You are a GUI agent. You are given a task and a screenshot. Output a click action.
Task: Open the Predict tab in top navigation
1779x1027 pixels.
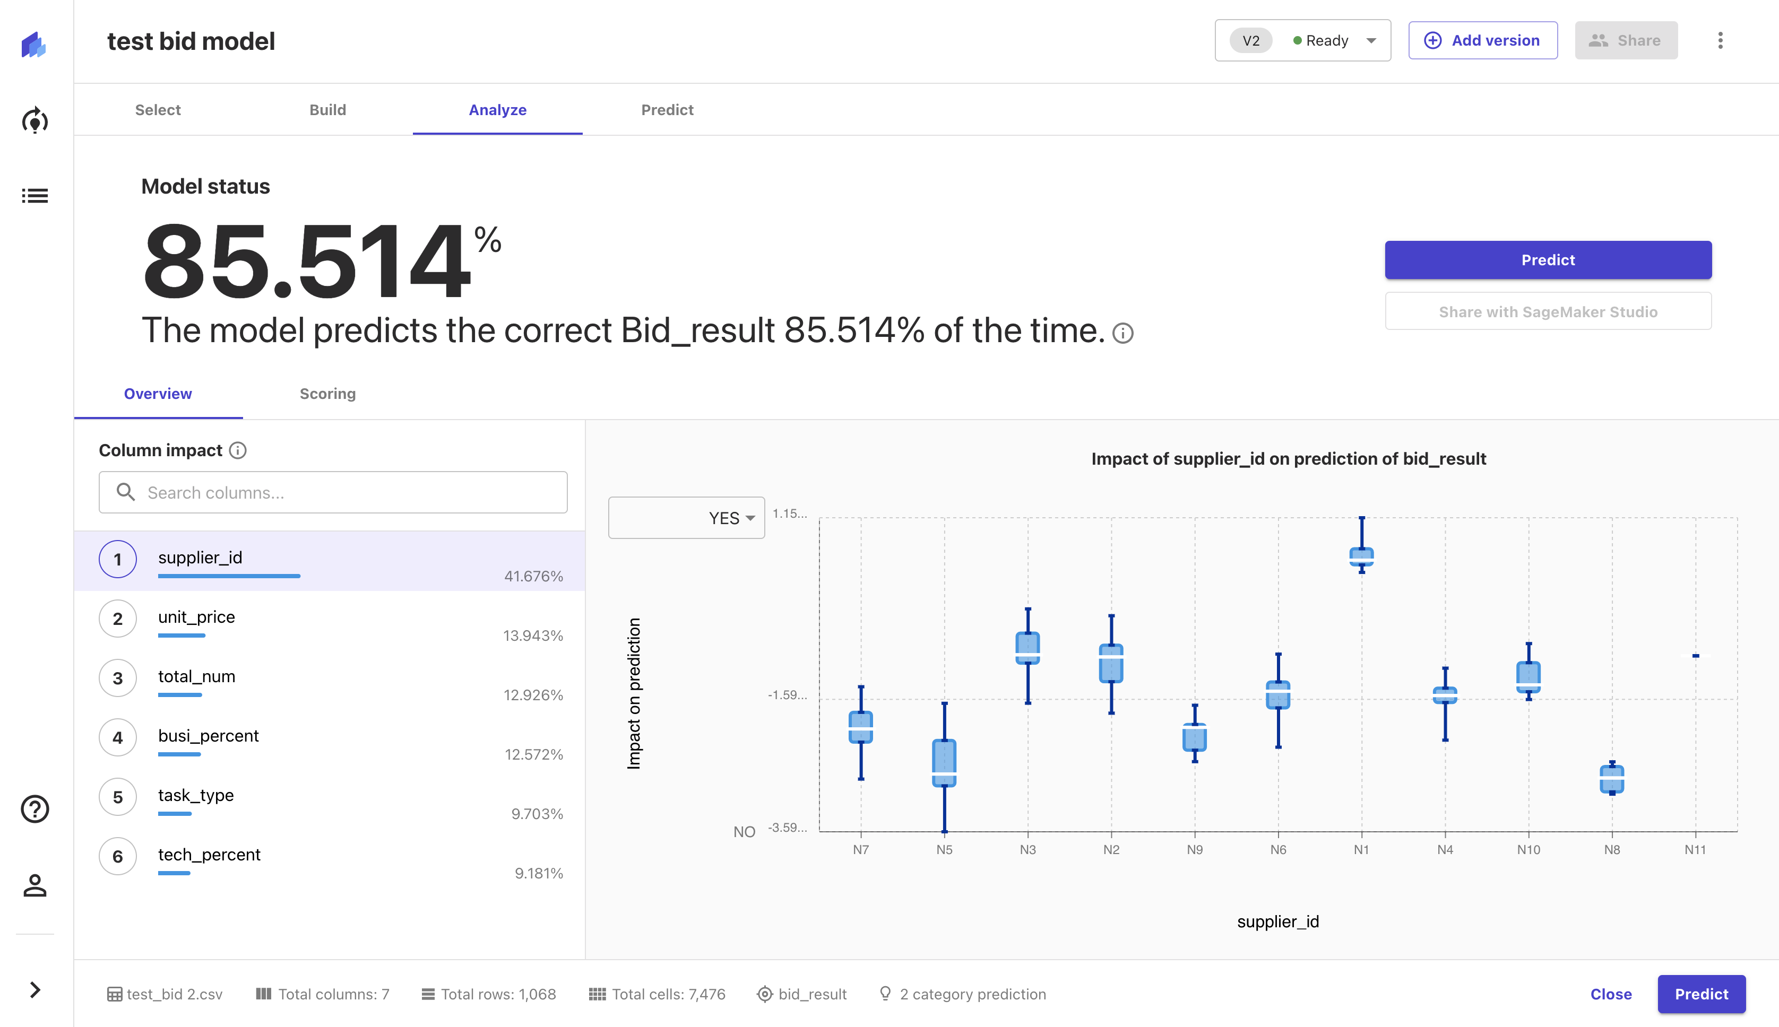pos(667,109)
